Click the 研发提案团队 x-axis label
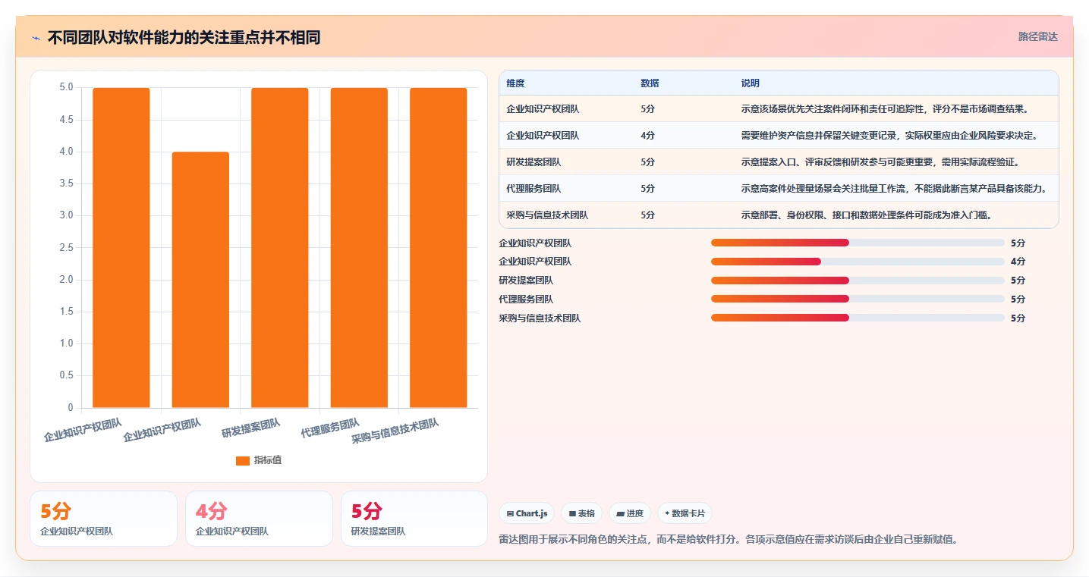This screenshot has width=1089, height=577. (x=251, y=428)
